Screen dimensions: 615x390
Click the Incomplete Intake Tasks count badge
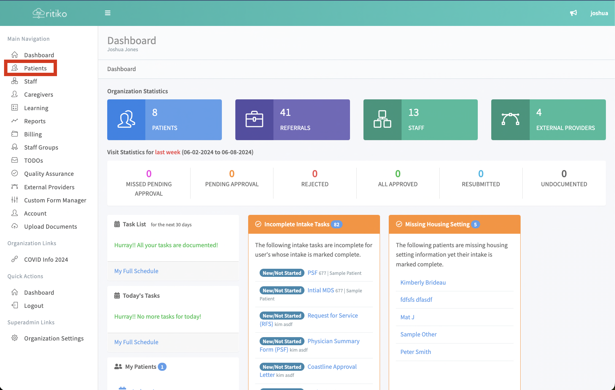tap(336, 225)
